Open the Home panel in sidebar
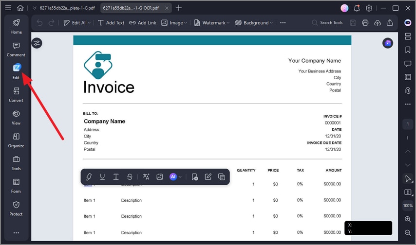 pyautogui.click(x=16, y=26)
